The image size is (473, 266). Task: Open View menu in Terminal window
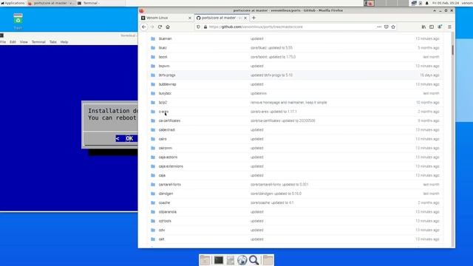24,42
